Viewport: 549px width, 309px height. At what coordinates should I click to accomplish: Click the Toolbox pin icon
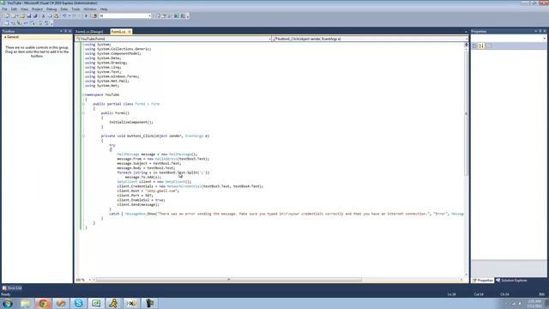[x=65, y=31]
